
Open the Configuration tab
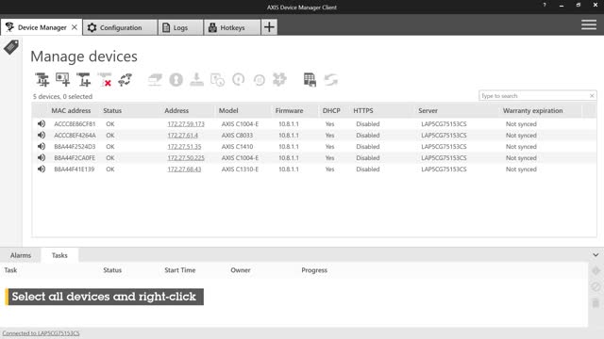coord(120,27)
